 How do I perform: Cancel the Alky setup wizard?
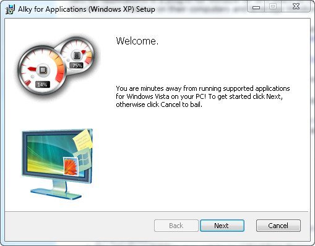(x=278, y=226)
